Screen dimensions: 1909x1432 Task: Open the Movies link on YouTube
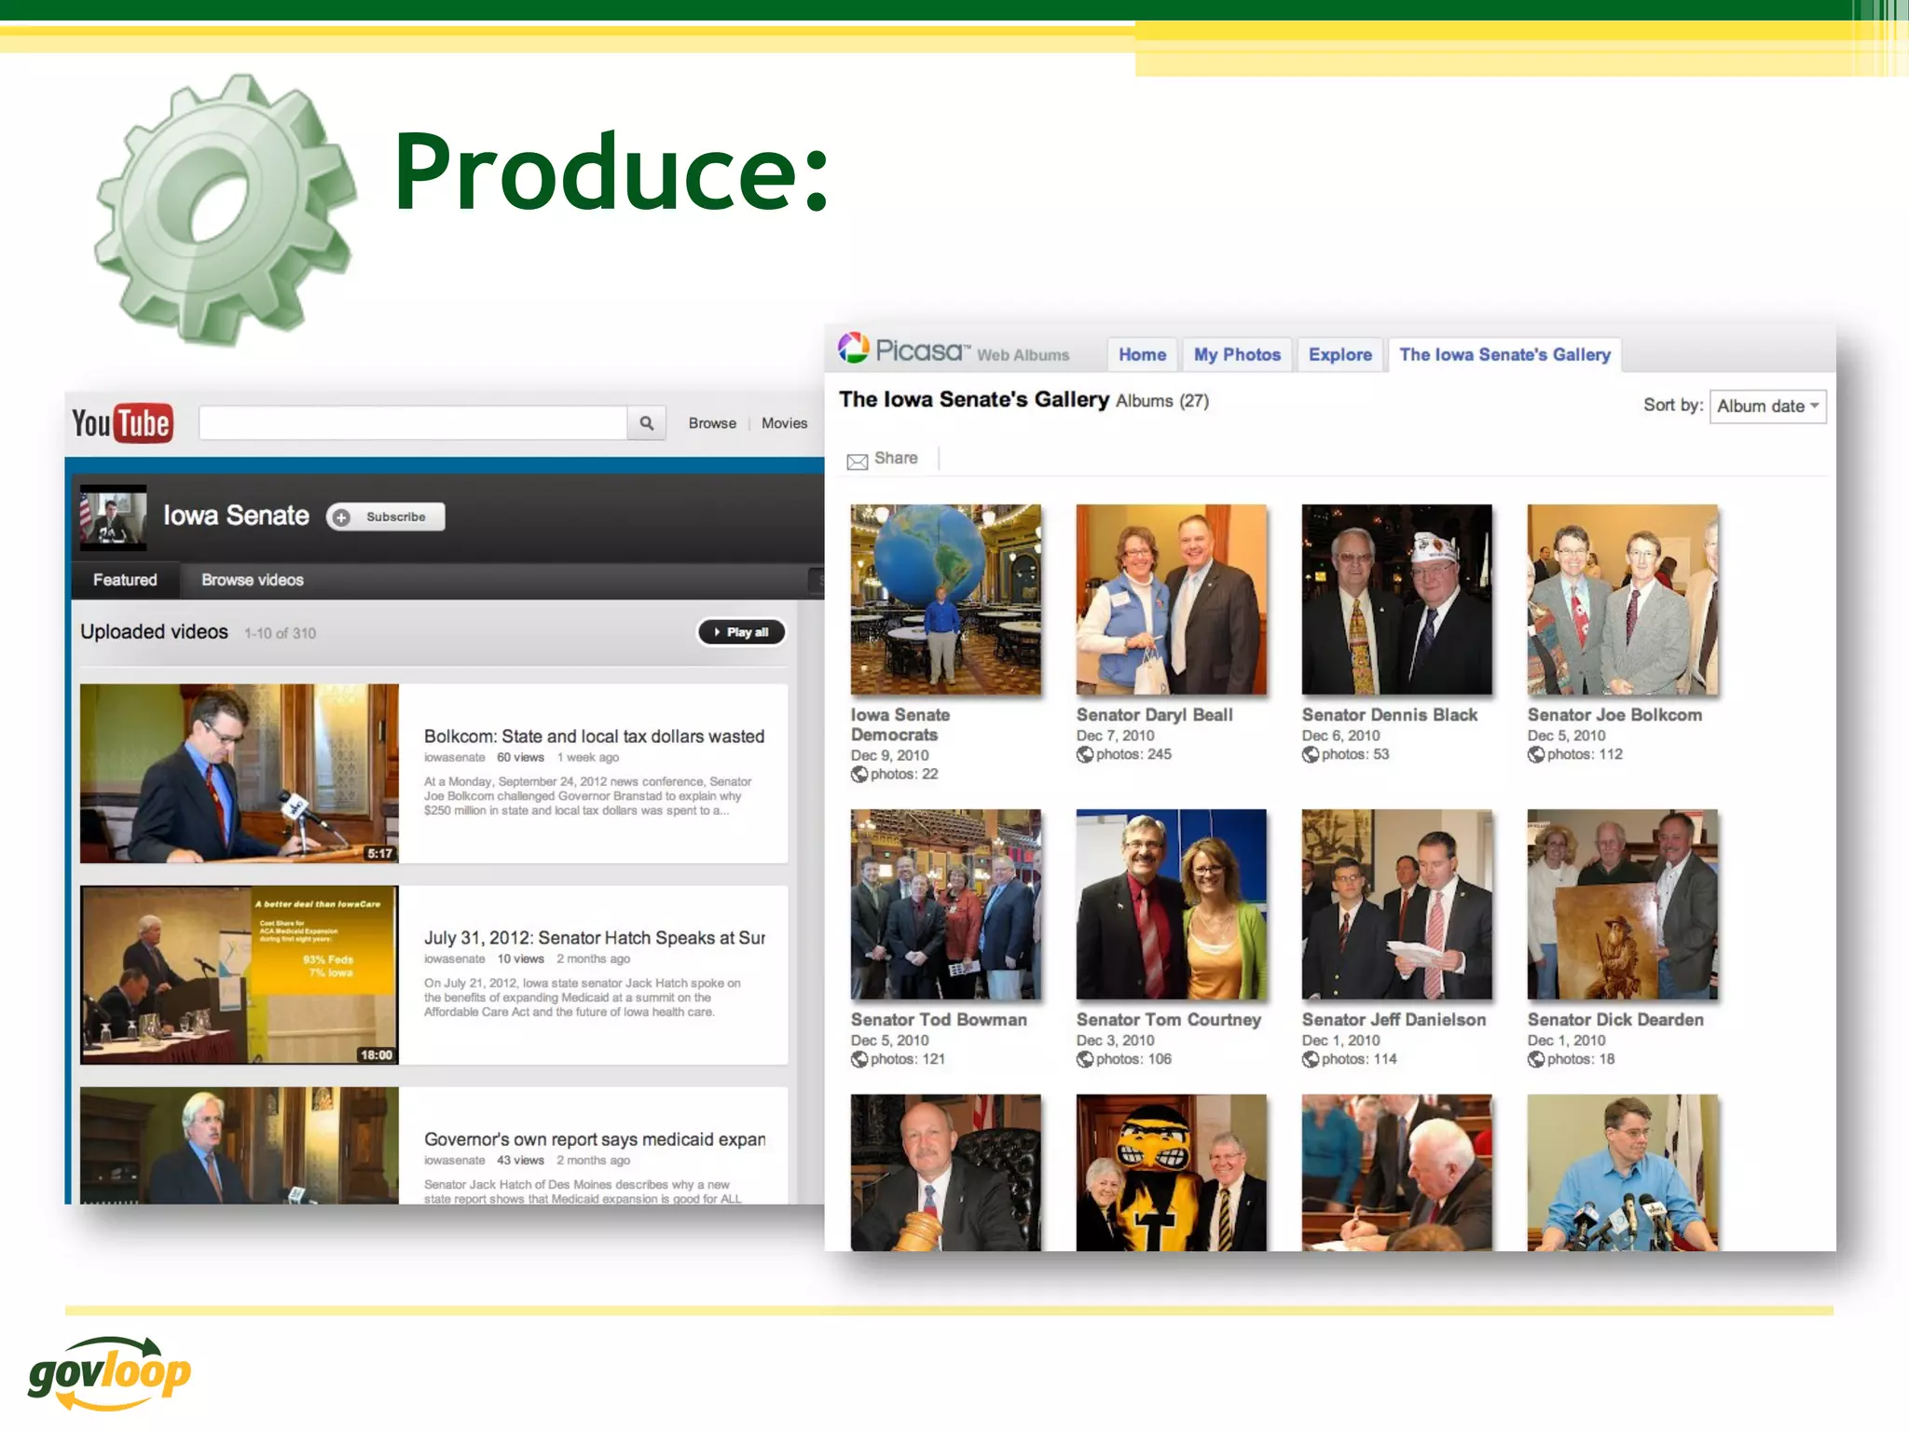coord(784,423)
